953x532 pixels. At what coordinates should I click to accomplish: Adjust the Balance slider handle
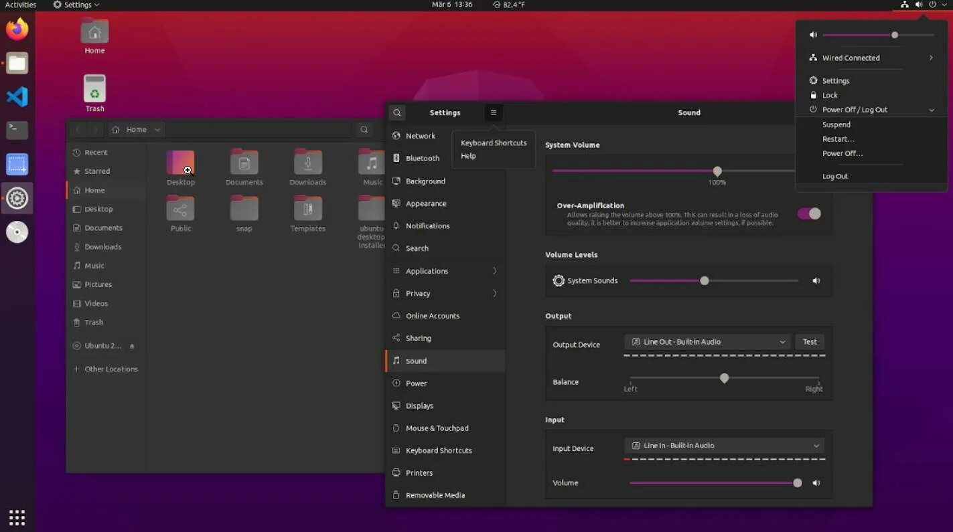(x=724, y=379)
